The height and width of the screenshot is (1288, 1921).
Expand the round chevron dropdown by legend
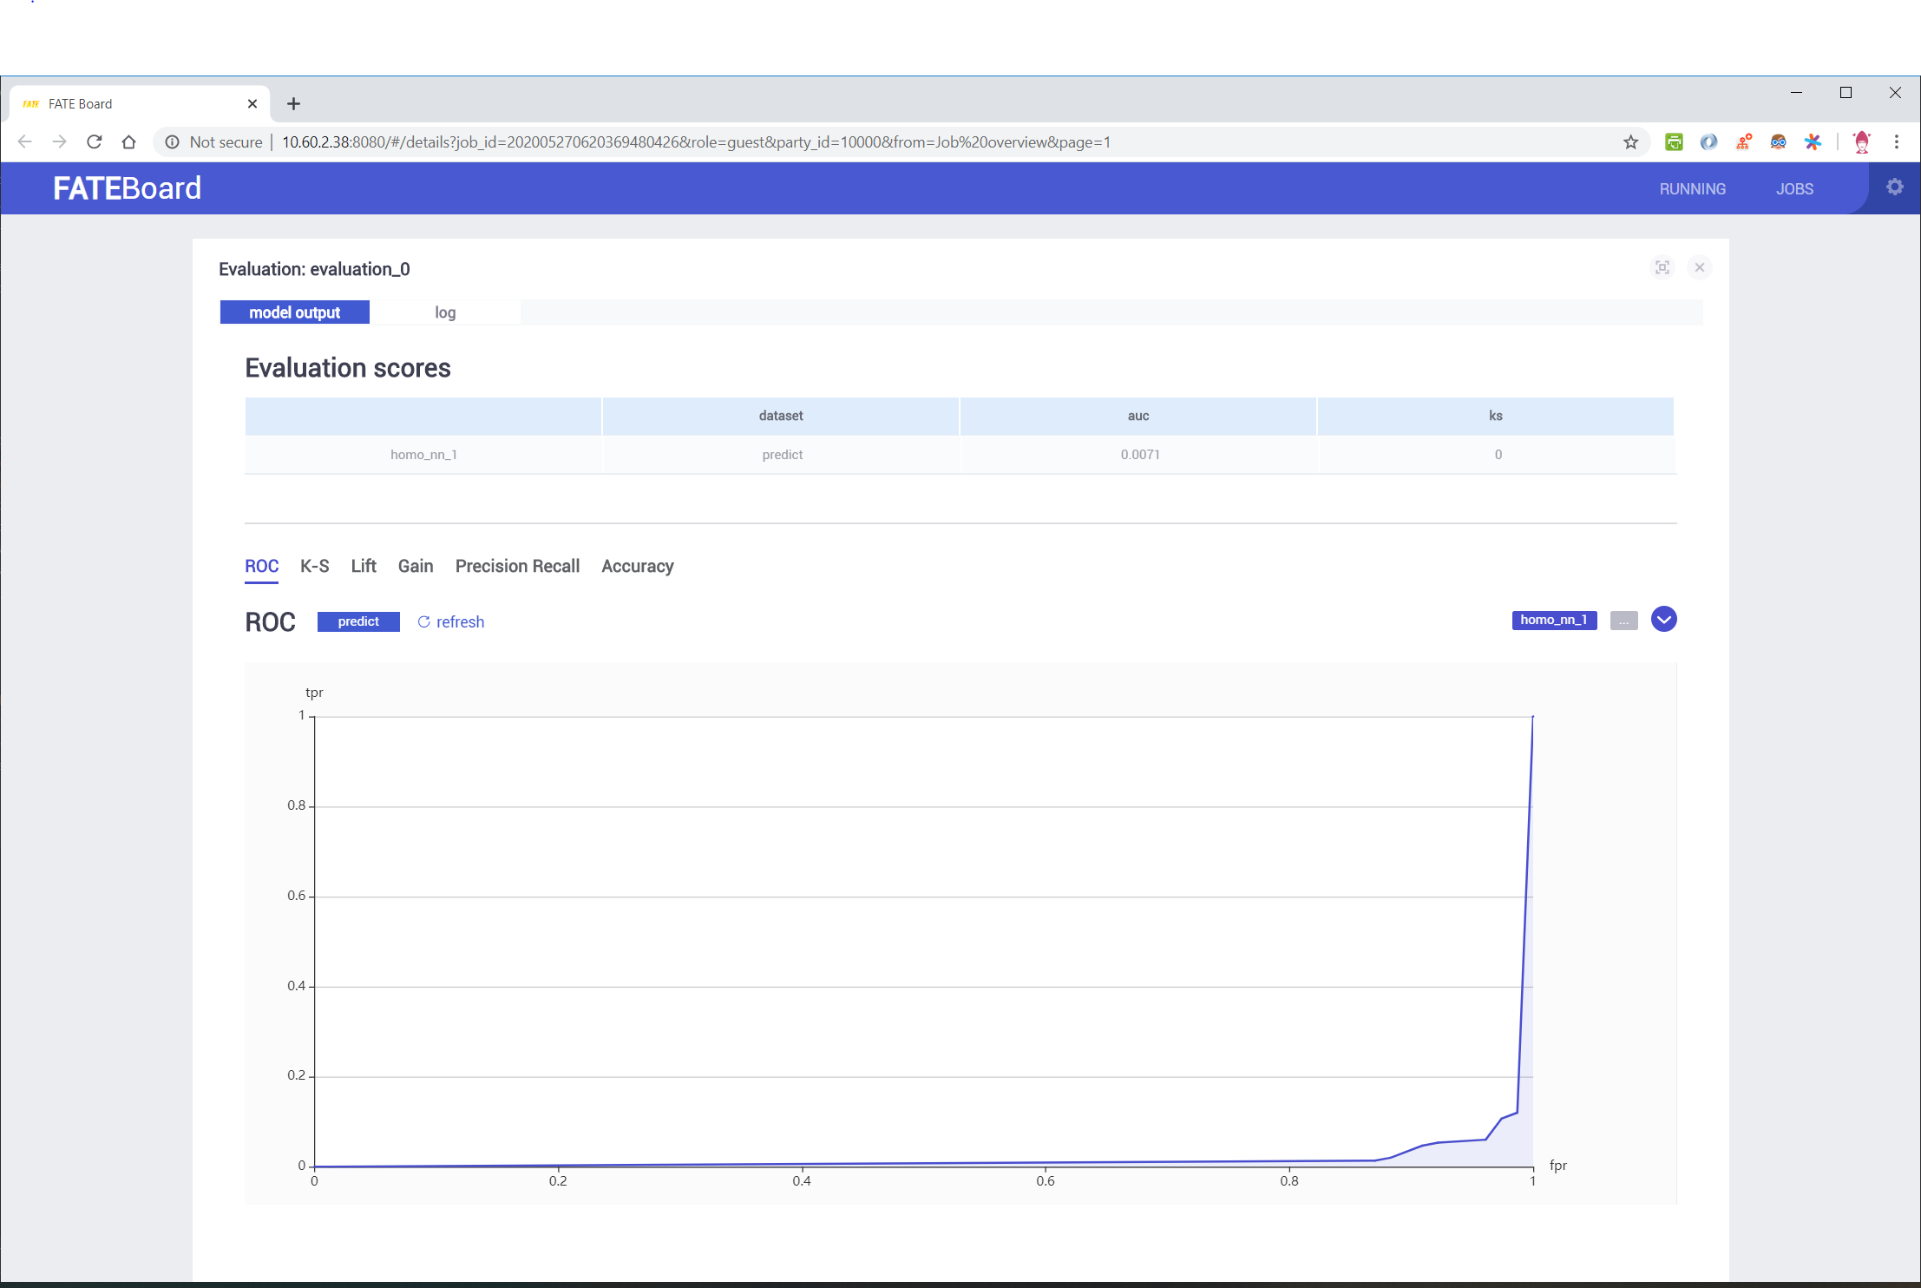coord(1663,620)
